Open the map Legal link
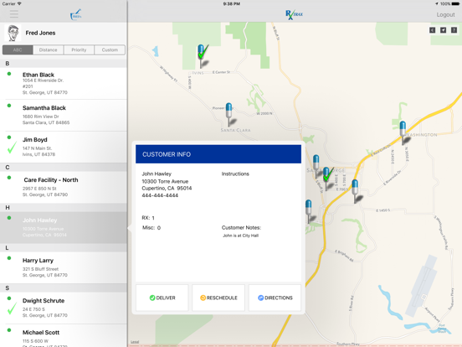The height and width of the screenshot is (347, 462). point(135,342)
